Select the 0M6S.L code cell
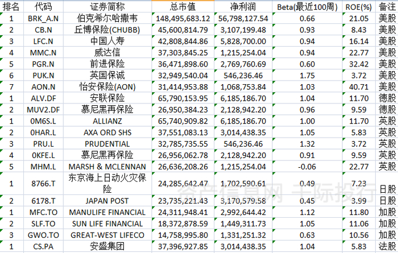The height and width of the screenshot is (253, 398). (43, 121)
